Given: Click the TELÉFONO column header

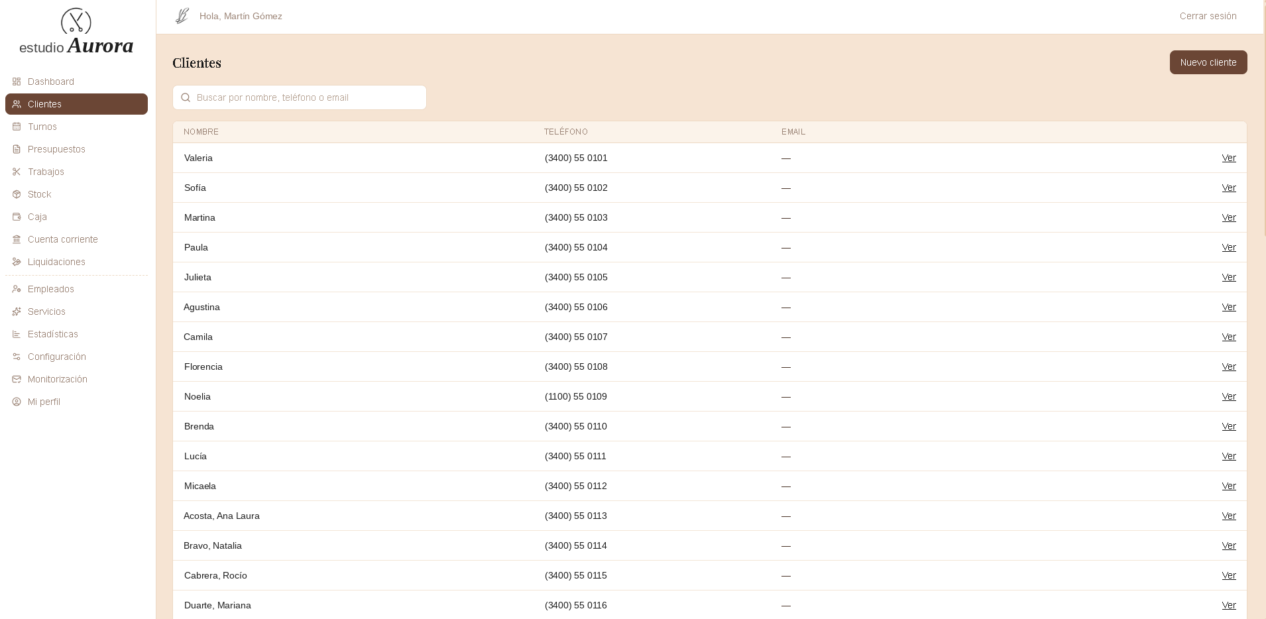Looking at the screenshot, I should coord(566,132).
